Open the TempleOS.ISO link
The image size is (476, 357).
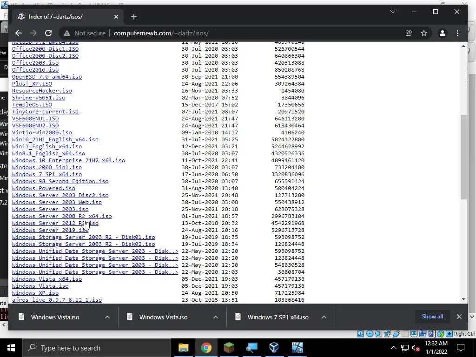32,105
